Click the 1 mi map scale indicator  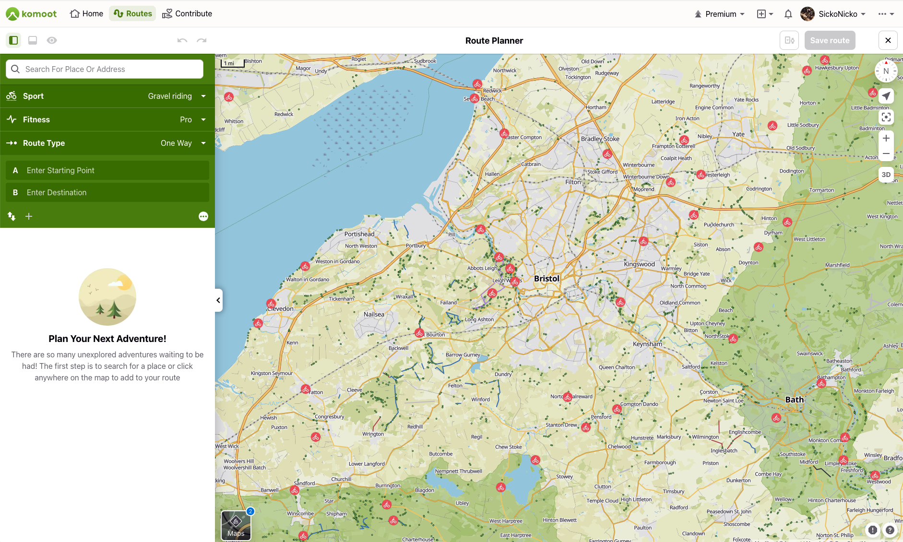(x=232, y=63)
